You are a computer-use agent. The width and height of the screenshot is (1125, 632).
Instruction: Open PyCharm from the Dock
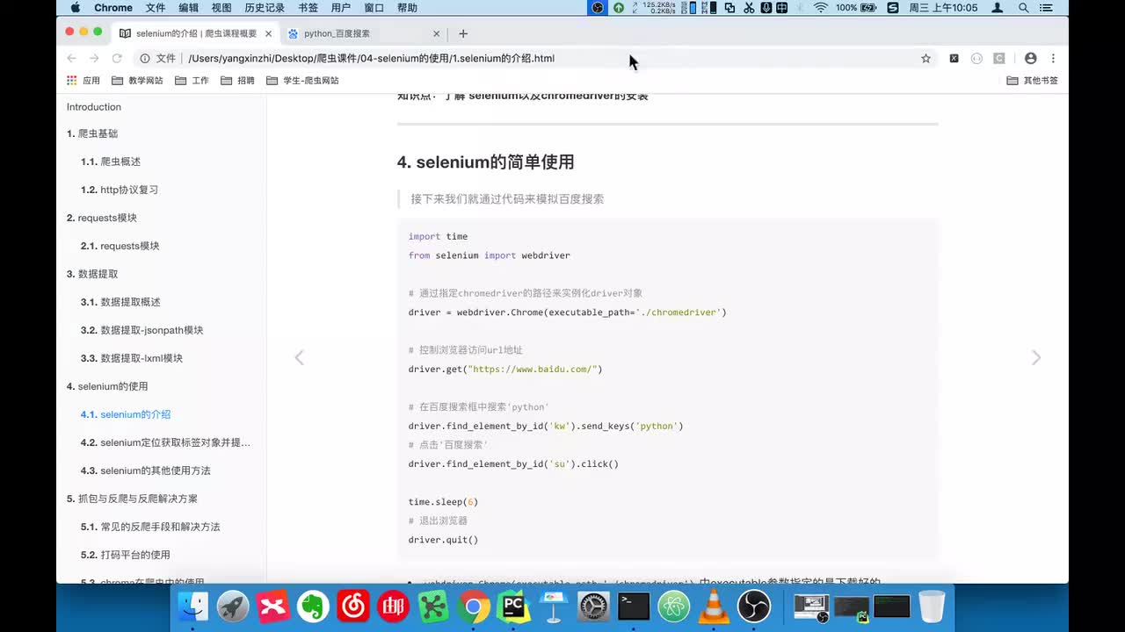point(513,607)
